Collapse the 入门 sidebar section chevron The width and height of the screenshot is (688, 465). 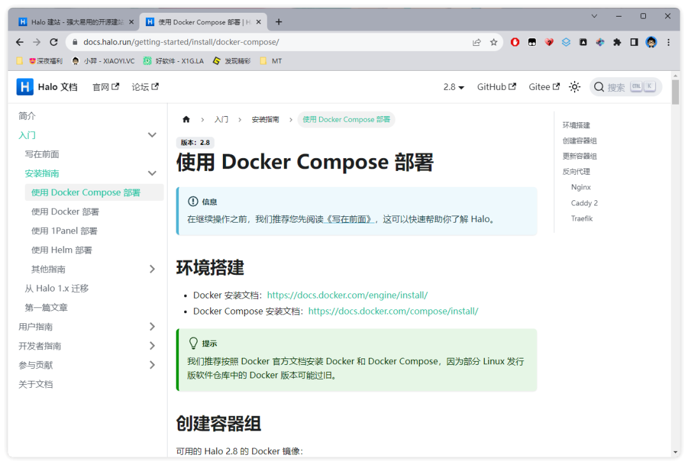pos(152,135)
